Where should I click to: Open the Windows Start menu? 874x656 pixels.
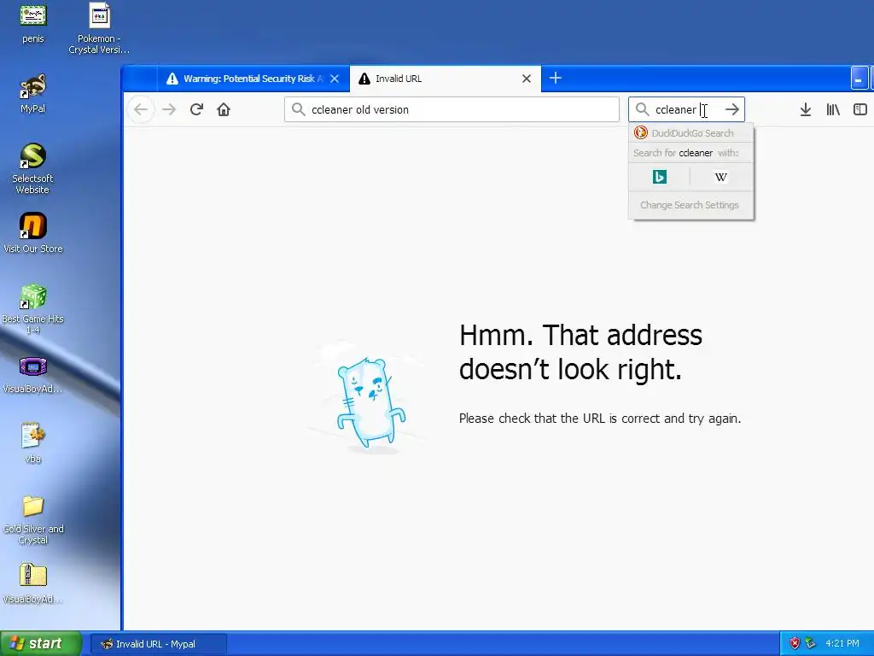41,643
